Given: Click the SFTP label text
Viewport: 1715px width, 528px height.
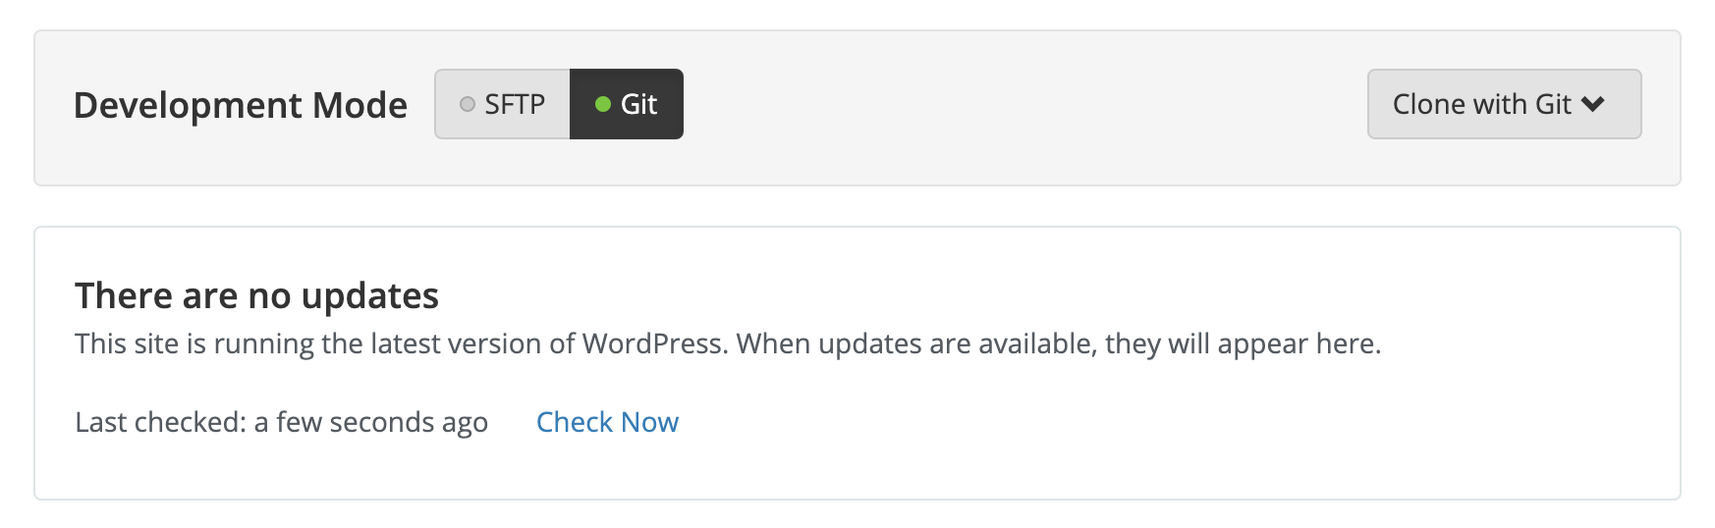Looking at the screenshot, I should point(515,104).
